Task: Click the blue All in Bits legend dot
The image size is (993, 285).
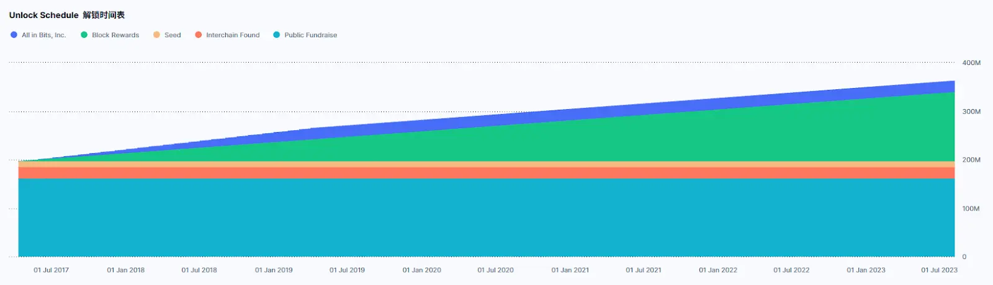Action: 14,35
